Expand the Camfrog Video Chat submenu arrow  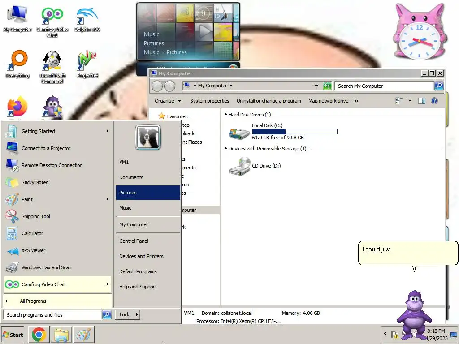(108, 284)
